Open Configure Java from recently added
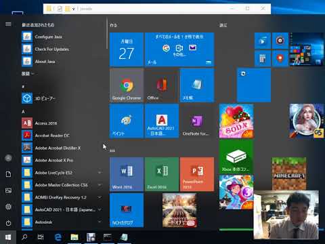 (61, 37)
